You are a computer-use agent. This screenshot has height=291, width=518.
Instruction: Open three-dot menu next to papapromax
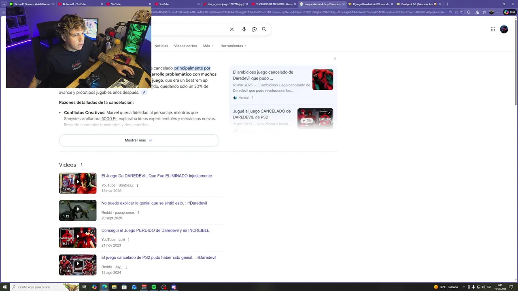(138, 213)
